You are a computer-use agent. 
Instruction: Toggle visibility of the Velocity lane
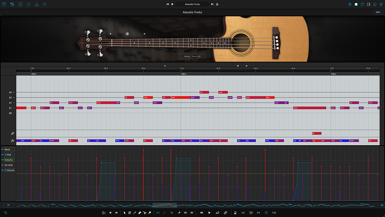point(2,160)
